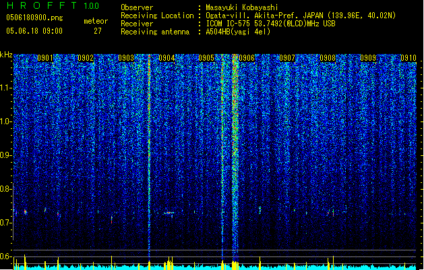Click the date stamp 05.06.18 09:00

point(34,31)
